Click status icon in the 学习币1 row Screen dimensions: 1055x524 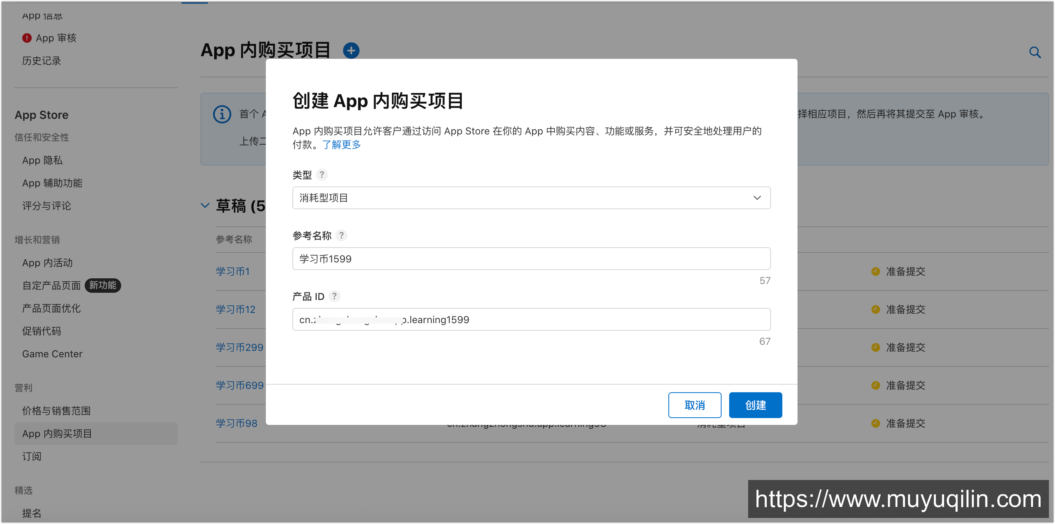(875, 271)
